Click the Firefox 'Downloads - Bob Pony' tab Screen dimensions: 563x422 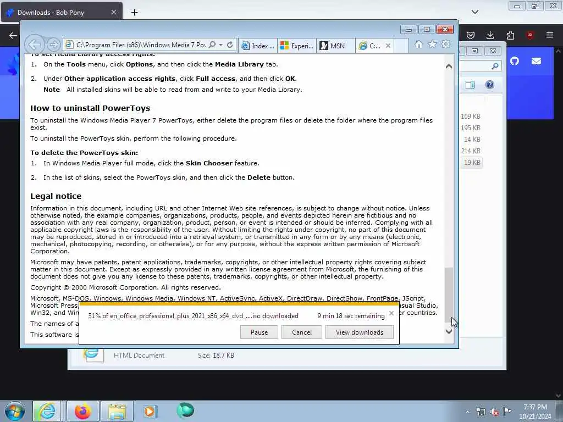tap(61, 13)
